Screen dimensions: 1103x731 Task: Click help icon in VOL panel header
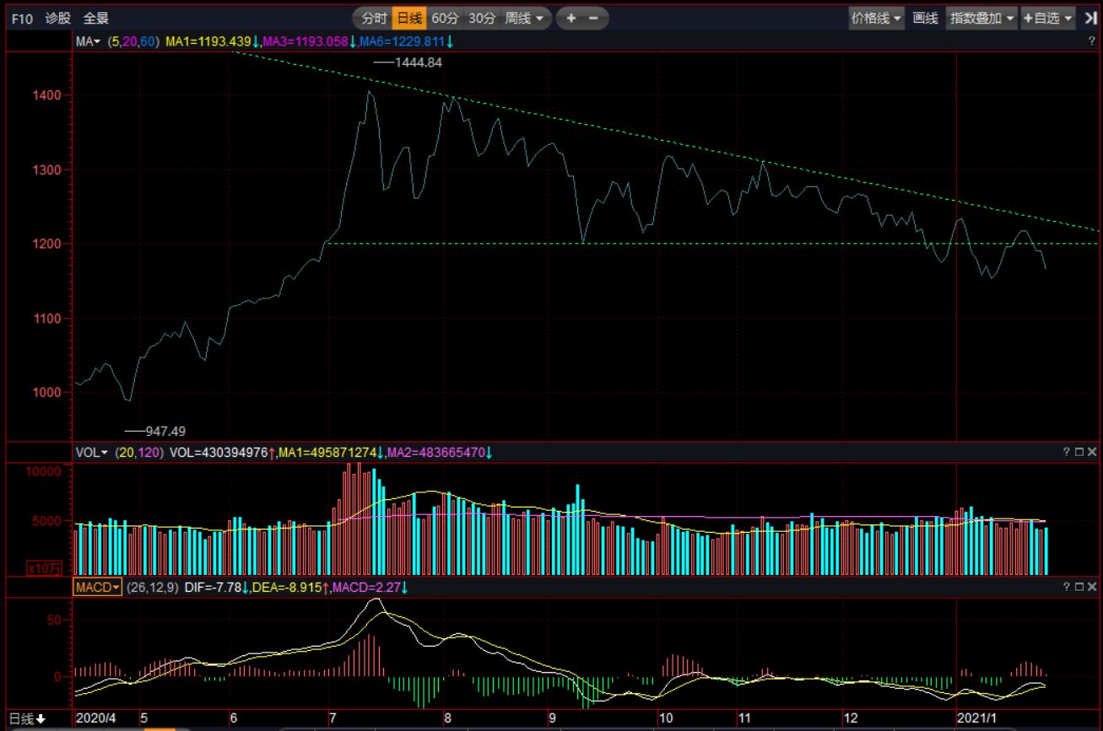click(x=1068, y=453)
